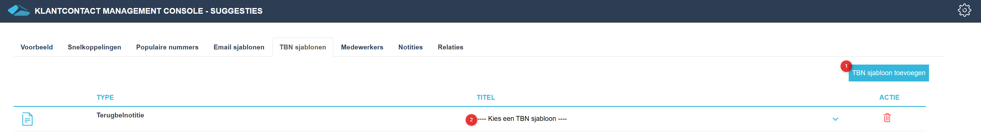
Task: Click the red marker numbered 2
Action: 471,120
